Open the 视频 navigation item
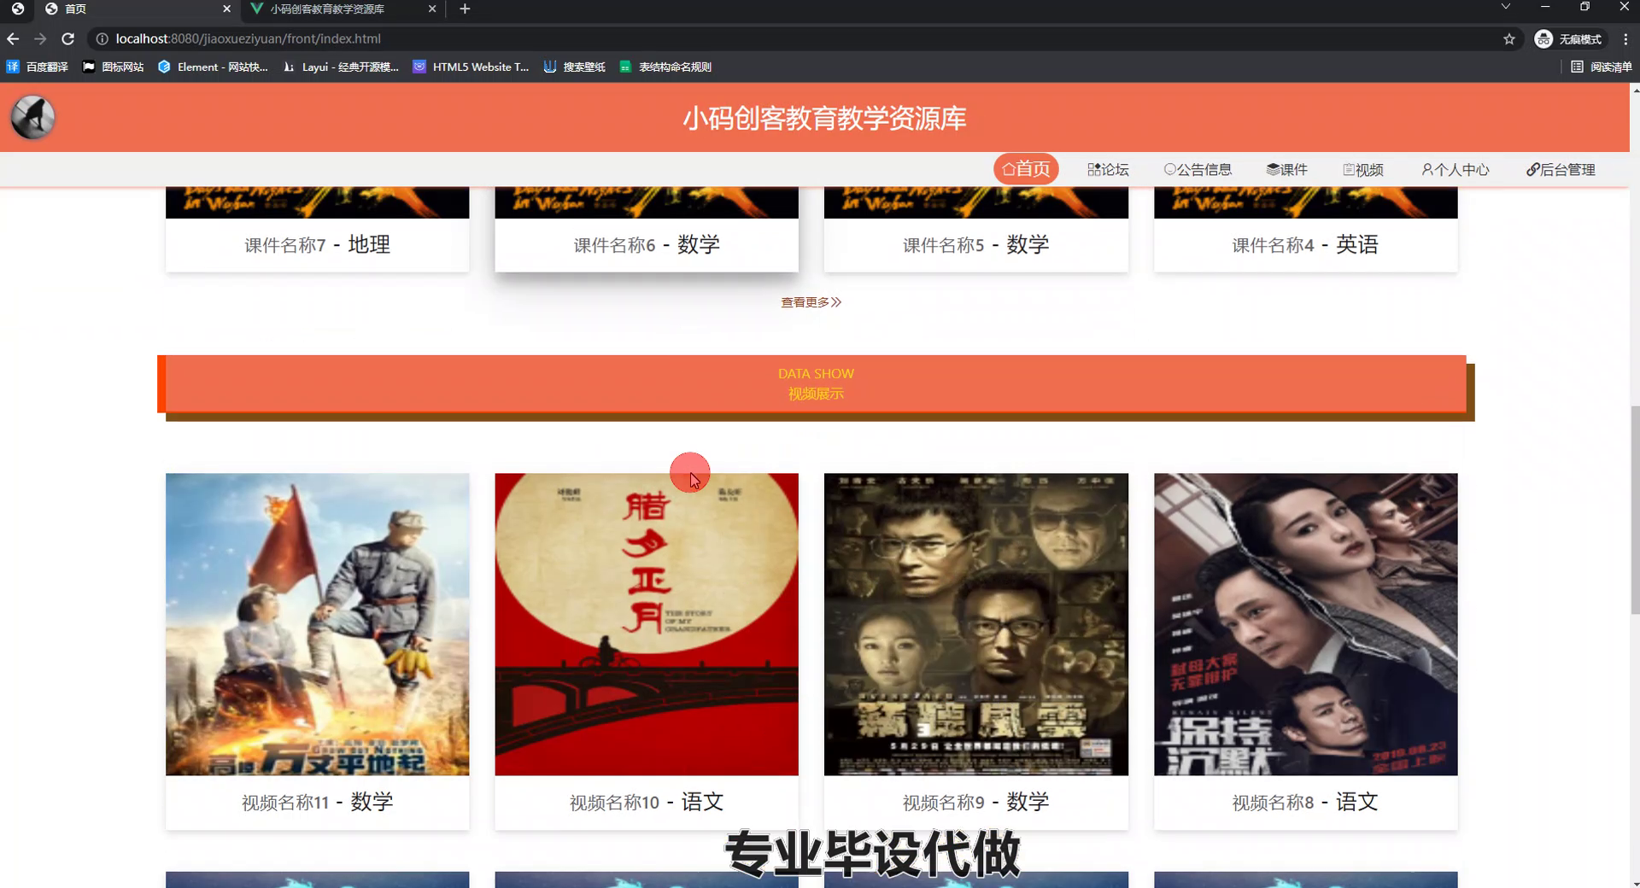 [1363, 169]
